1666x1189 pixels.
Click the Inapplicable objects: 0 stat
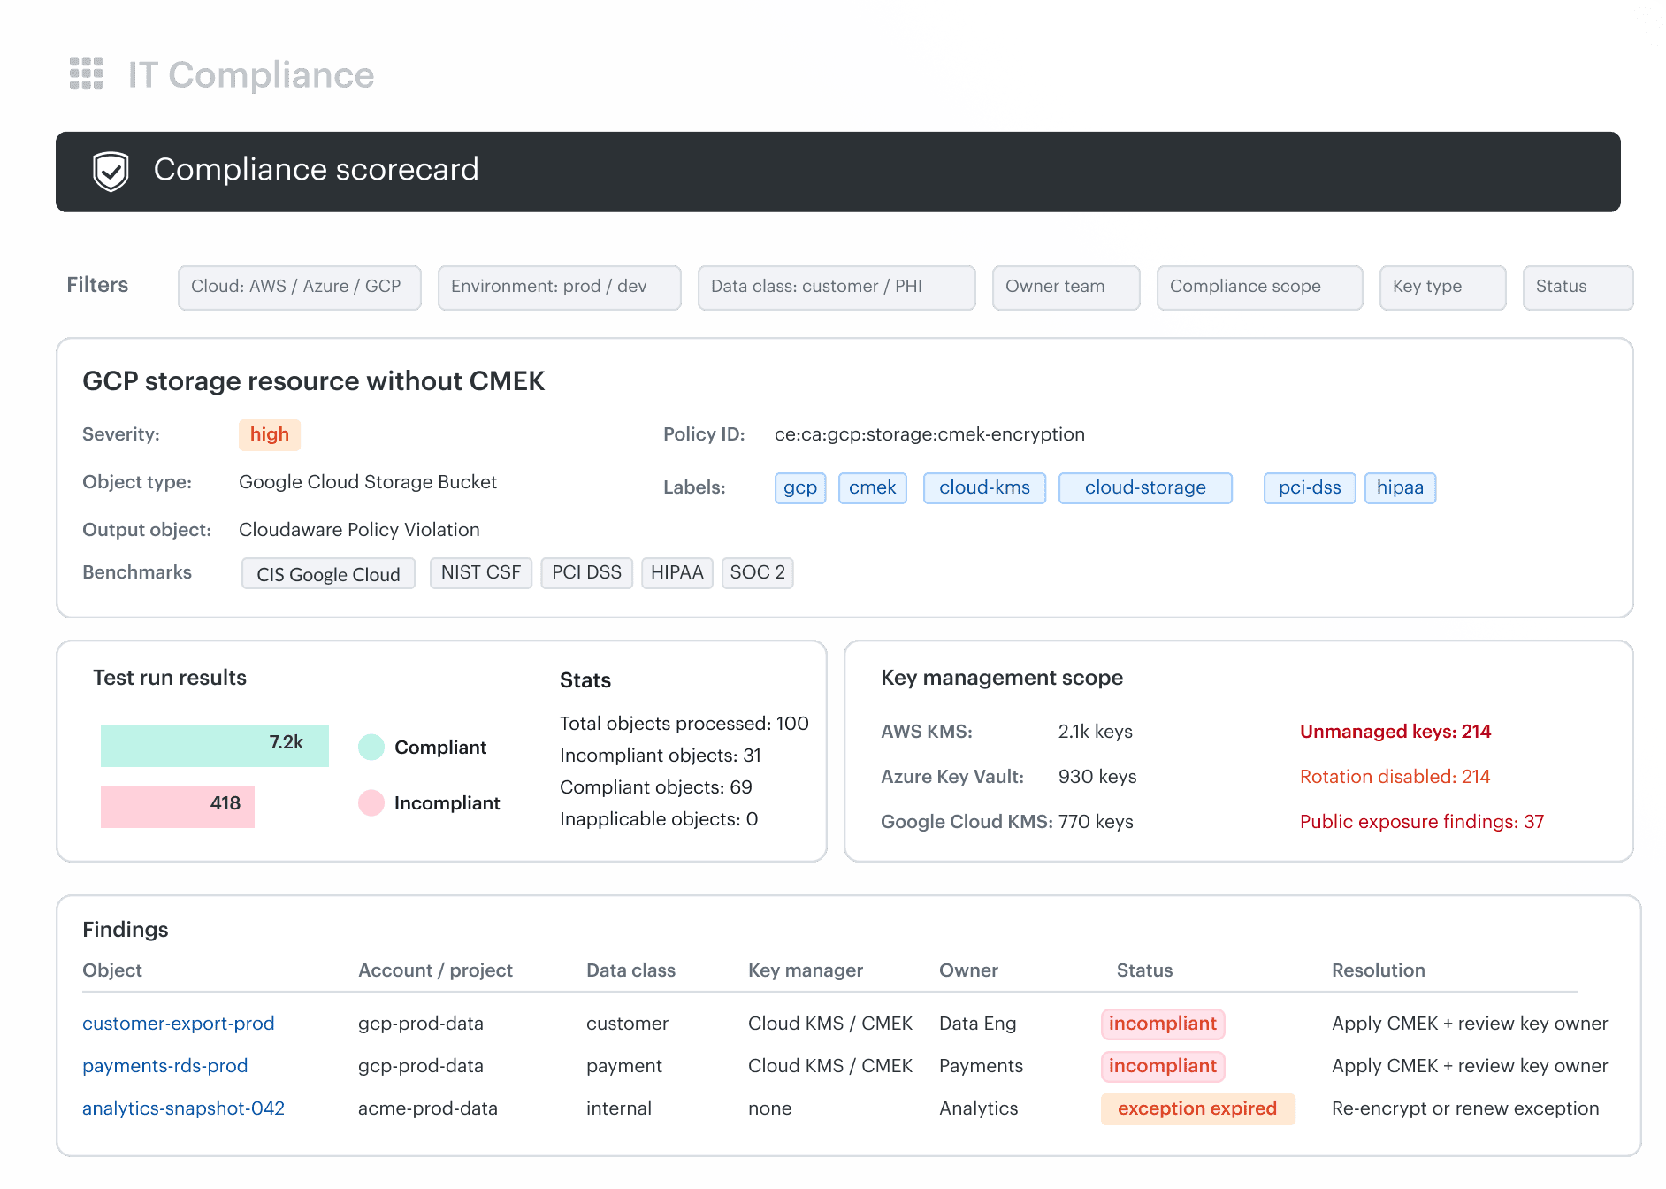[659, 819]
